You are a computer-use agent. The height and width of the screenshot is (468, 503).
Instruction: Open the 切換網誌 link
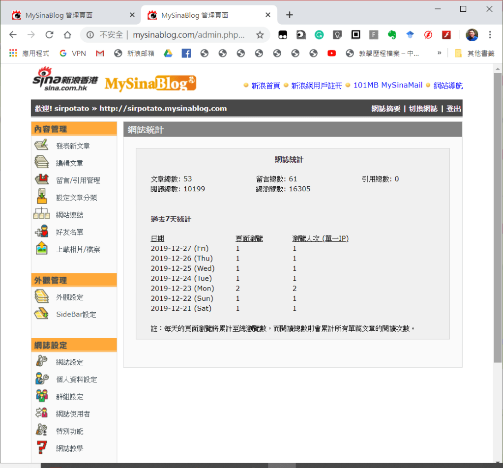tap(423, 109)
